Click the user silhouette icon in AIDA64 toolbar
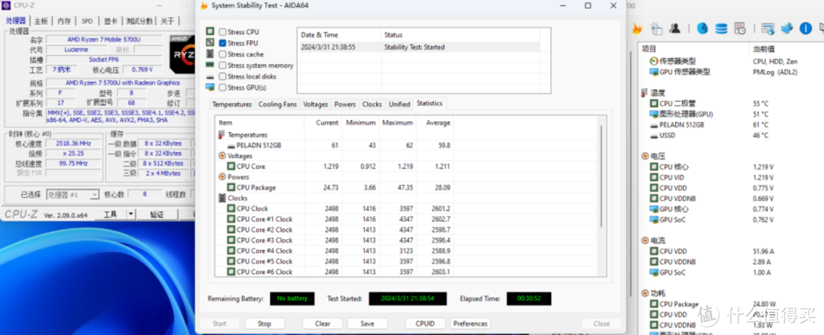 point(674,28)
